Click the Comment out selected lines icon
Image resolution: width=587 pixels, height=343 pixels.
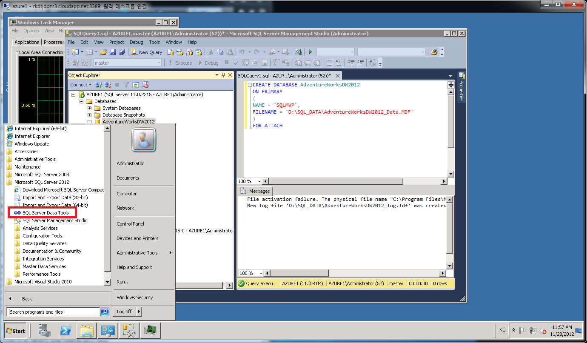(x=329, y=63)
